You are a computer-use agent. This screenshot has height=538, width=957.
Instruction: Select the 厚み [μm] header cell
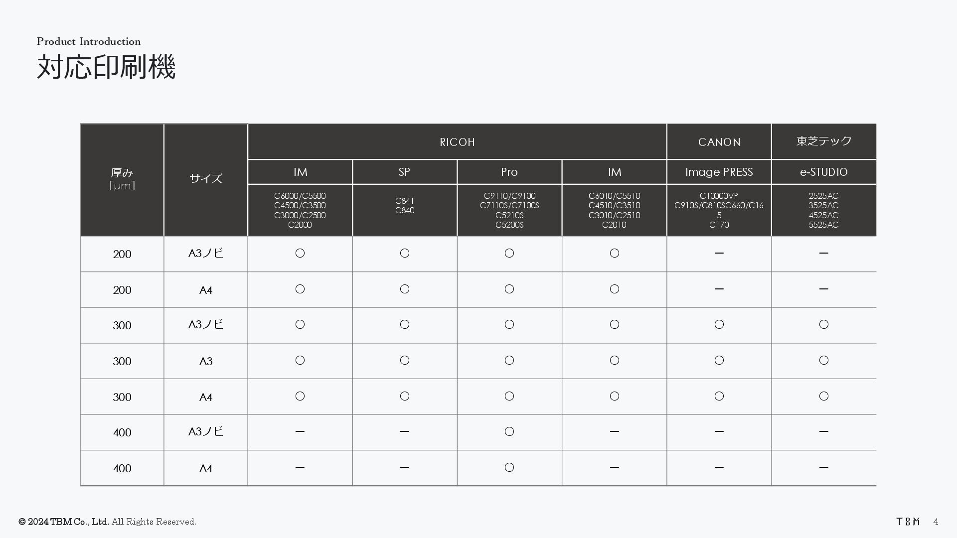(122, 179)
